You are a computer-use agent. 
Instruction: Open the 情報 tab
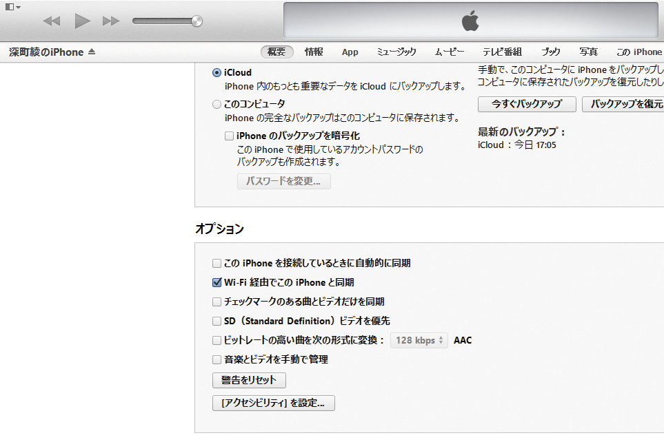click(x=314, y=52)
